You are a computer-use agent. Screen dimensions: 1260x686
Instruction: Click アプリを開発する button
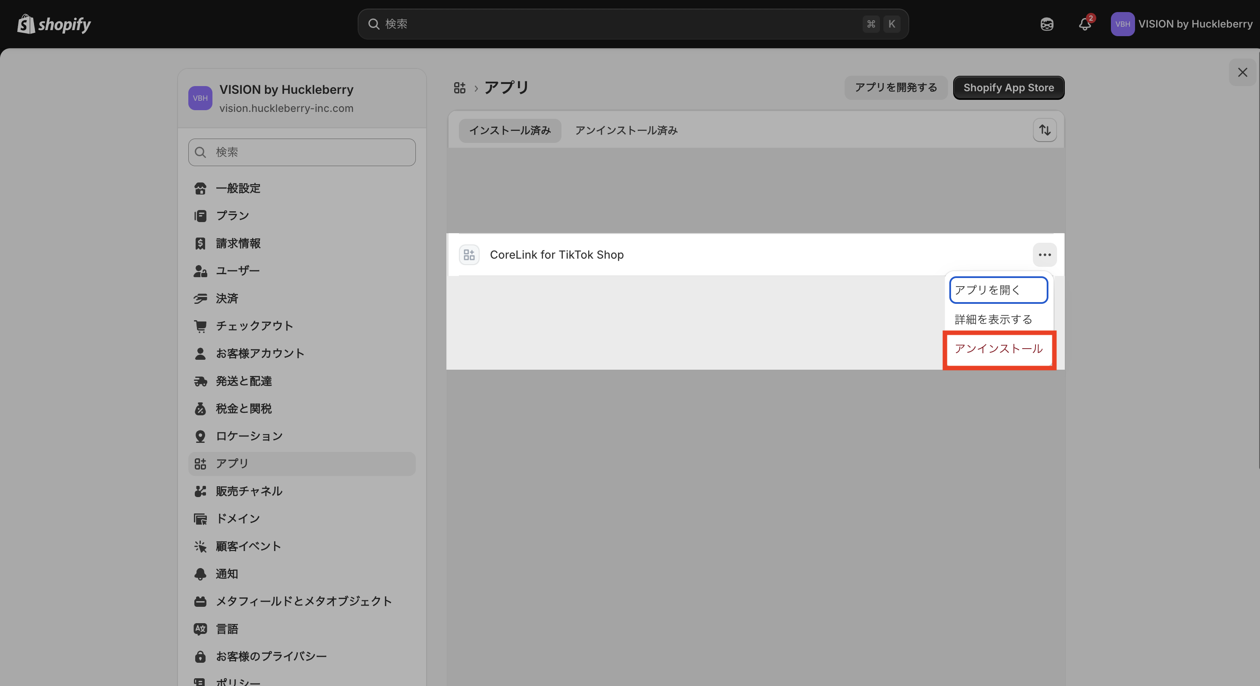(895, 88)
